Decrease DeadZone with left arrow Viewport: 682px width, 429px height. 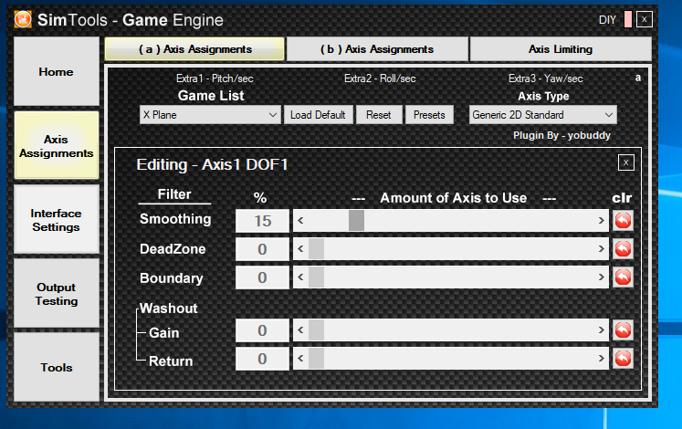click(x=300, y=249)
